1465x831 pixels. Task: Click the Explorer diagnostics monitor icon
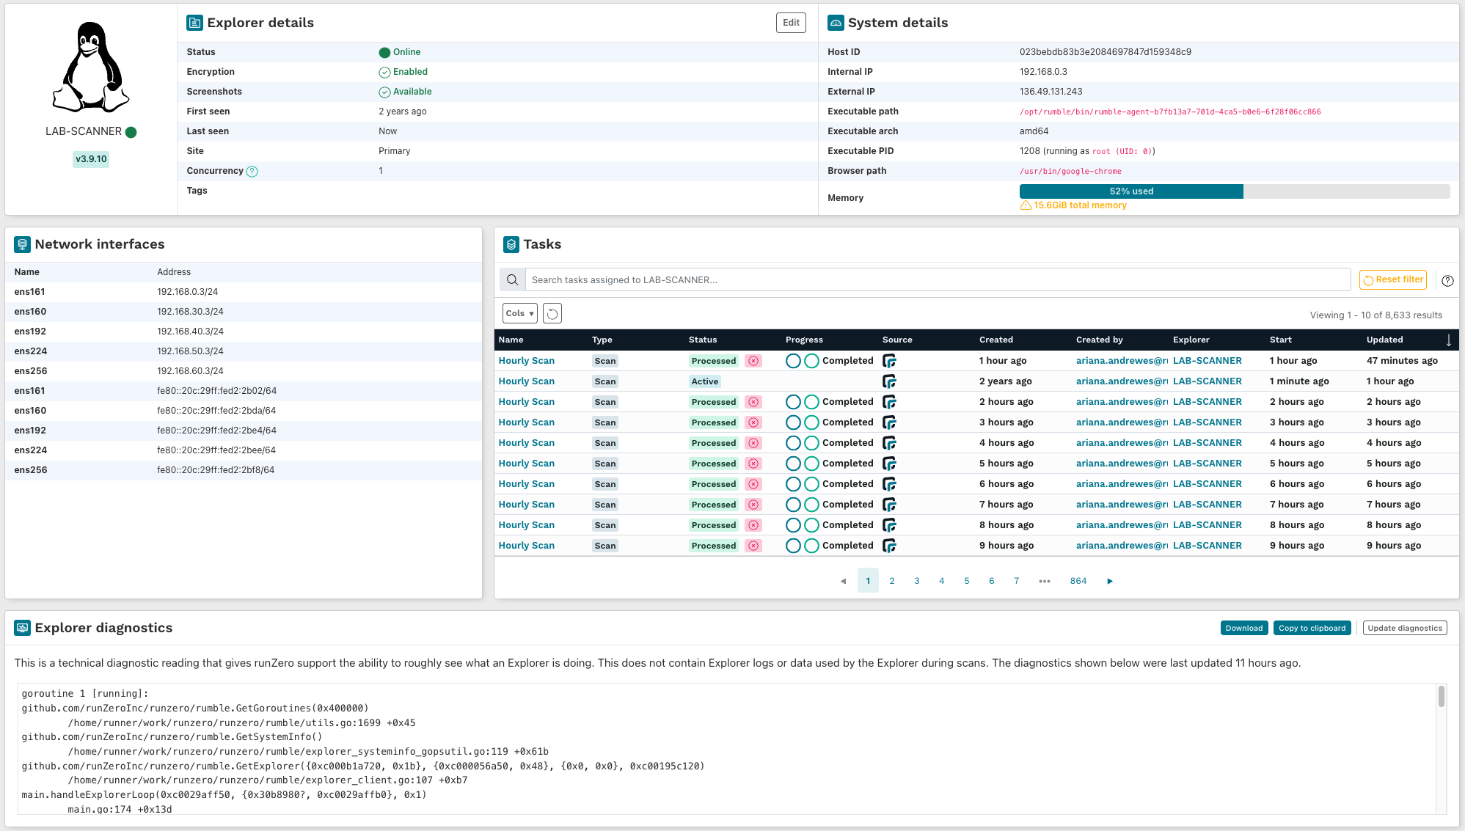[x=22, y=628]
